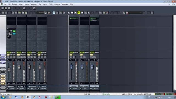Screen dimensions: 176x99
Task: Click the Save toolbar icon
Action: tap(9, 8)
